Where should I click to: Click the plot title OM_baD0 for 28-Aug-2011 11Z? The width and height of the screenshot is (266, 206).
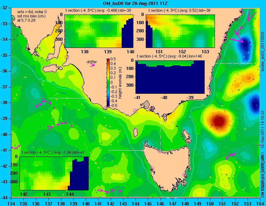click(x=135, y=3)
